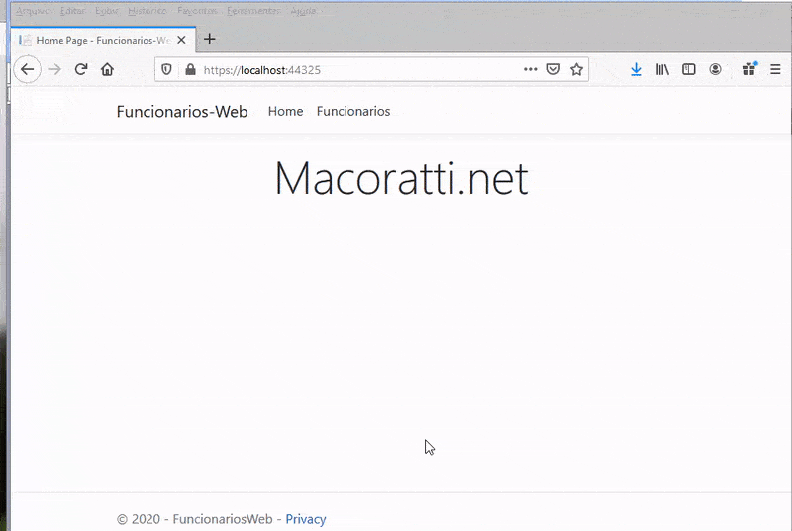
Task: Go to the Home nav link
Action: (x=285, y=111)
